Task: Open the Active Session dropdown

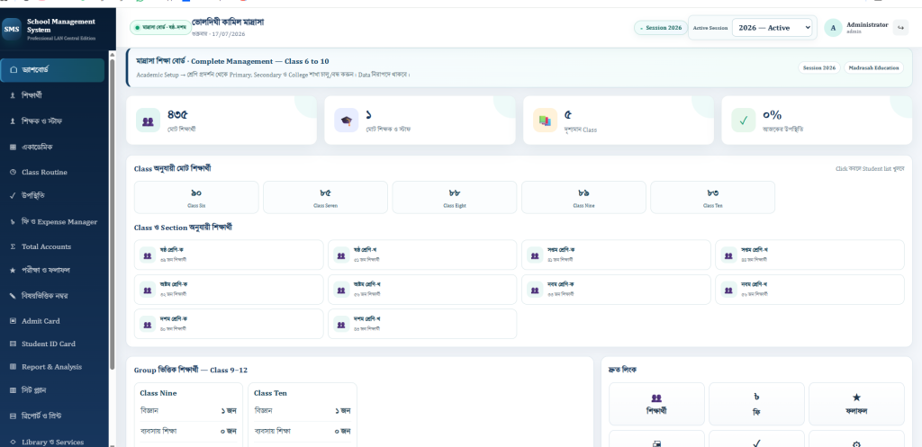Action: tap(772, 28)
